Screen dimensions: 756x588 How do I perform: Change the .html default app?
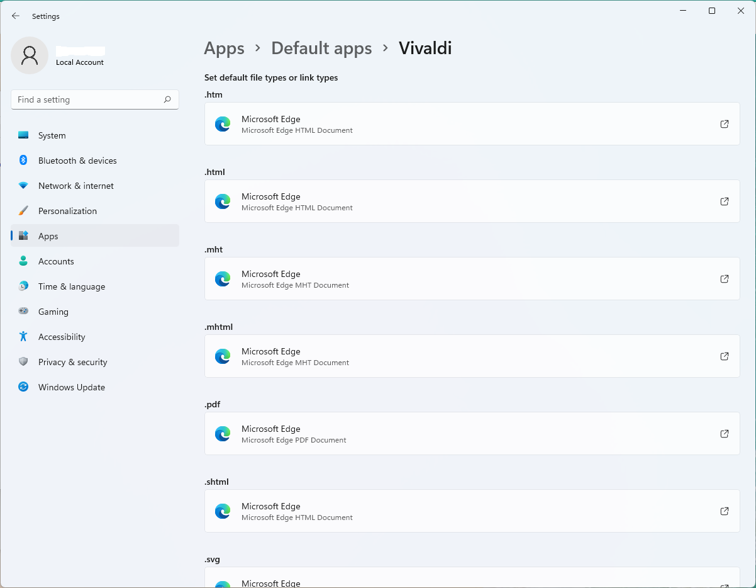[x=472, y=201]
